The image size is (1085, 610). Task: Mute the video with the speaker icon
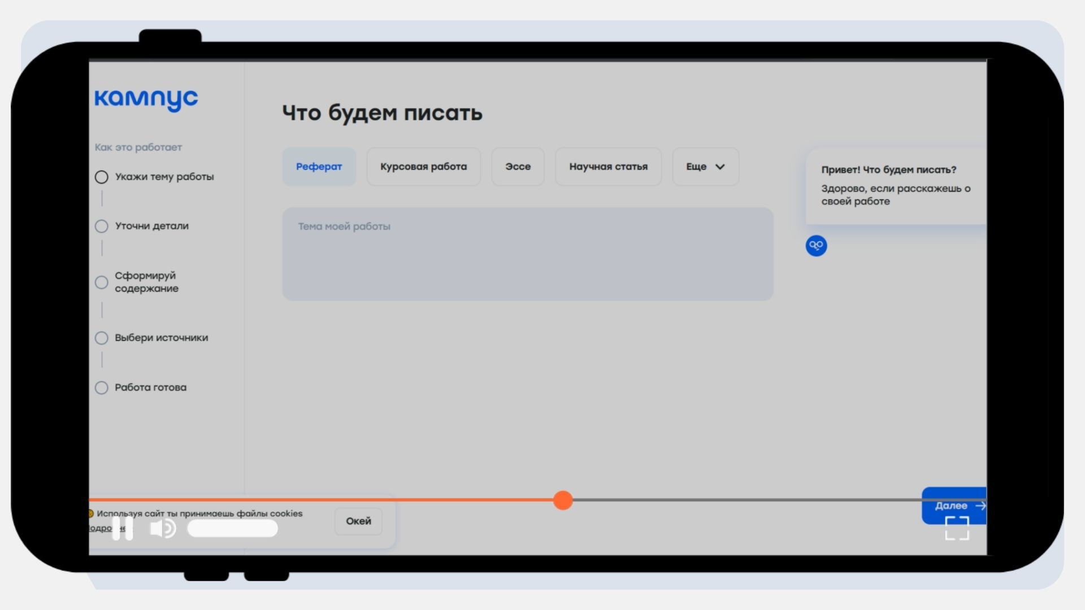[163, 529]
